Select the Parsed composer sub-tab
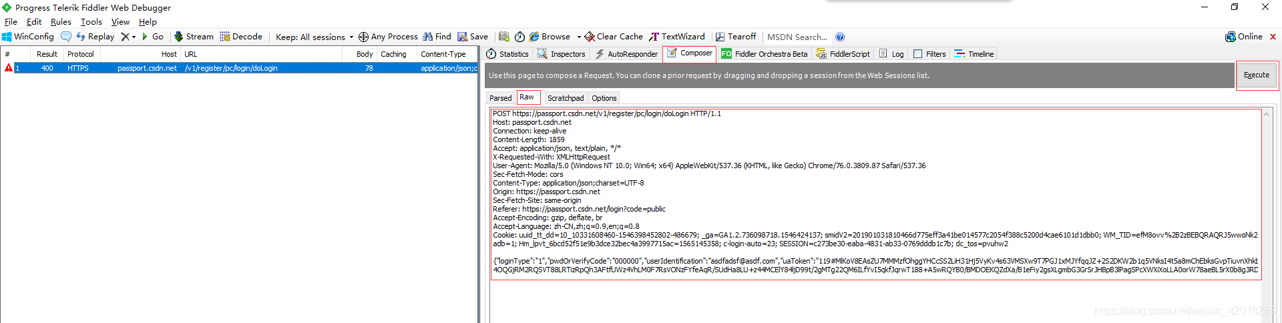1282x323 pixels. (501, 98)
